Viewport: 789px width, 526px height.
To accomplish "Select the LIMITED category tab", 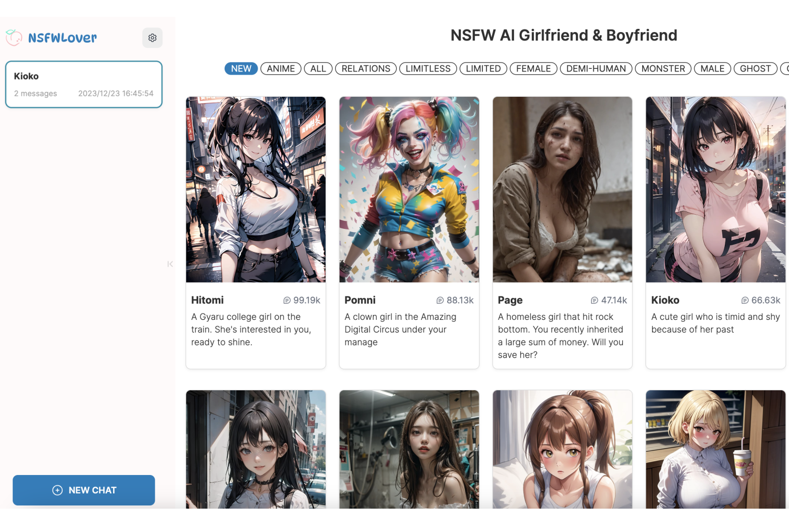I will click(x=483, y=68).
